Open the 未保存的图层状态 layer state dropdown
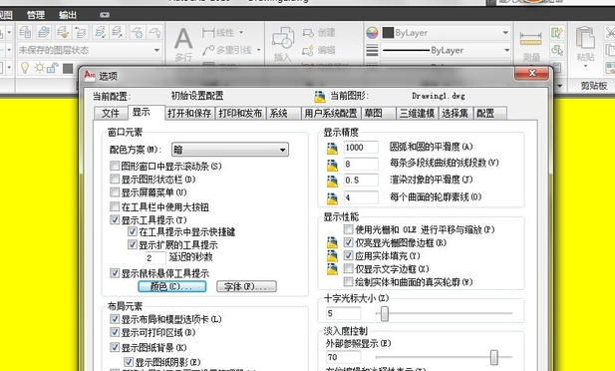This screenshot has height=371, width=615. coord(90,50)
